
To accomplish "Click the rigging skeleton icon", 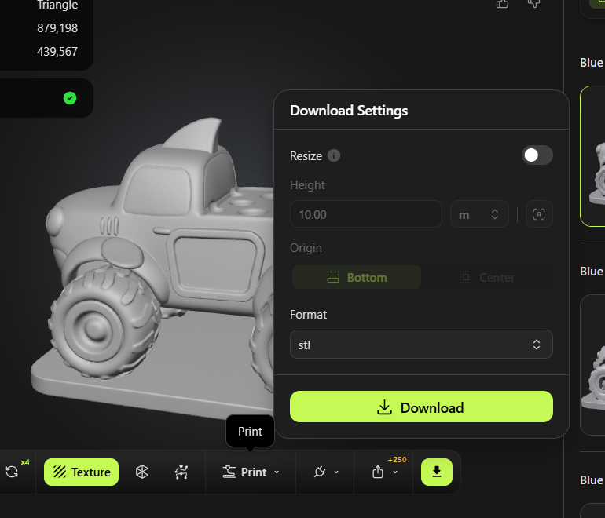I will [181, 472].
